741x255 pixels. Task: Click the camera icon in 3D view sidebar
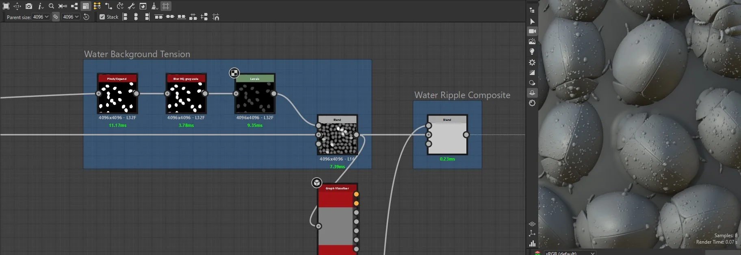click(532, 31)
